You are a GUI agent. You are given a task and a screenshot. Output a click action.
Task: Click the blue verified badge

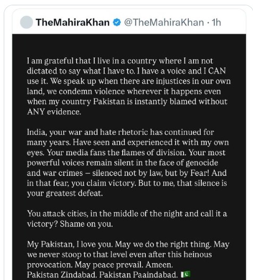click(117, 22)
